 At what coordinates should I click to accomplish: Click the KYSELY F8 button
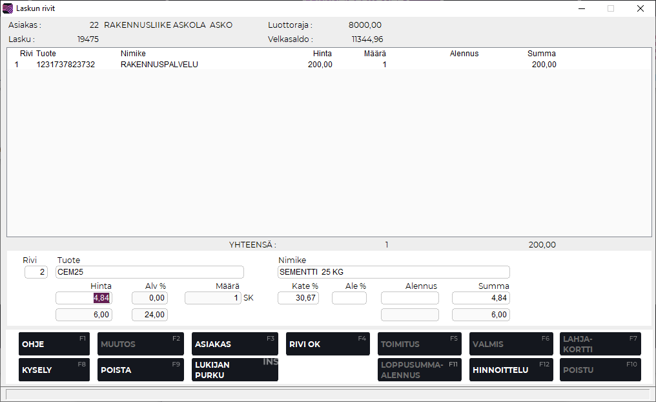point(54,370)
